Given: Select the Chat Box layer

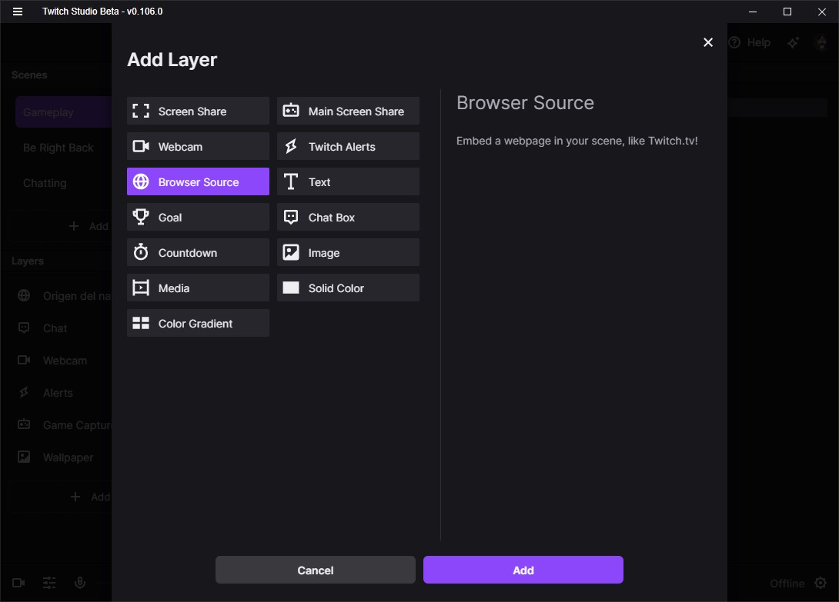Looking at the screenshot, I should point(348,218).
